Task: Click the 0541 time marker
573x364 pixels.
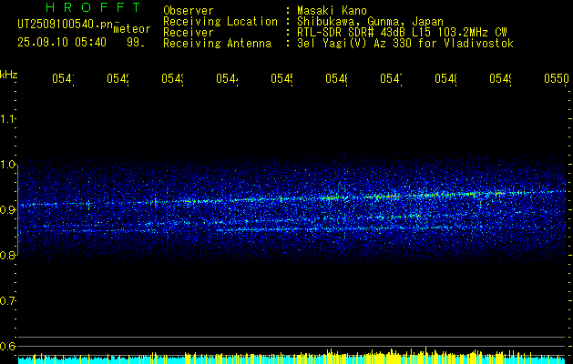Action: [x=63, y=78]
